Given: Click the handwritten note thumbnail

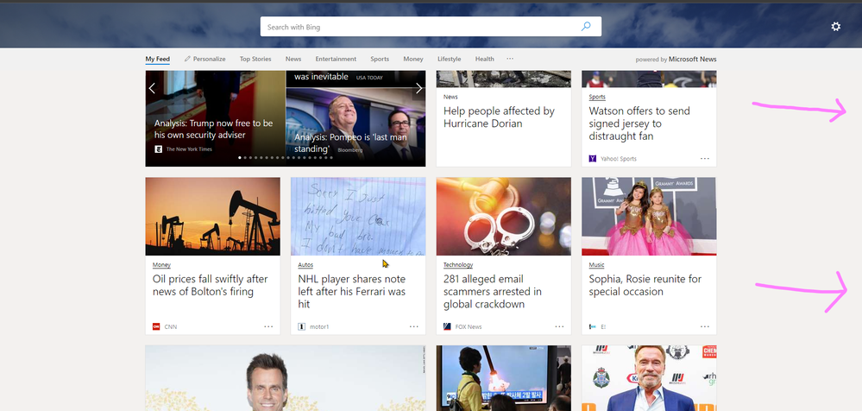Looking at the screenshot, I should 358,216.
